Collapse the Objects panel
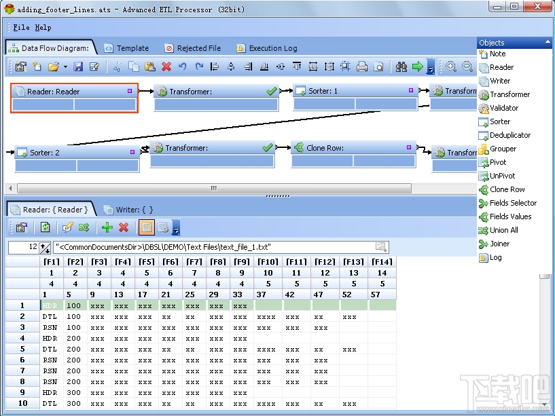Viewport: 555px width, 416px height. click(548, 42)
